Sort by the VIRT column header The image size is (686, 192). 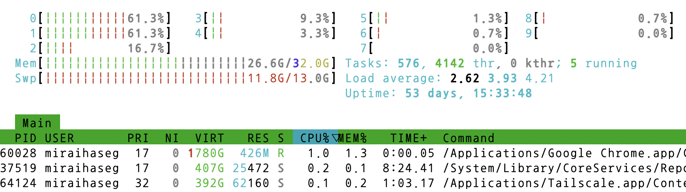210,138
